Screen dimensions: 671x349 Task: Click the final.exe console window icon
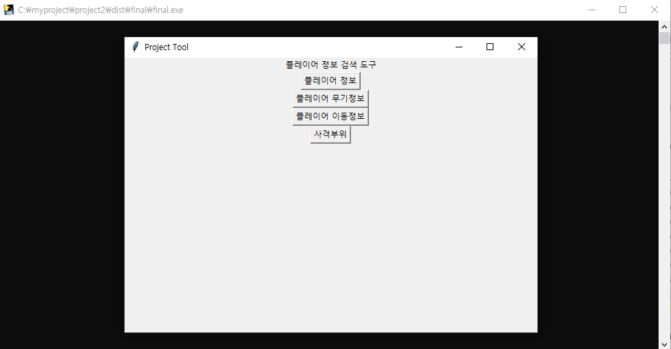pos(8,10)
